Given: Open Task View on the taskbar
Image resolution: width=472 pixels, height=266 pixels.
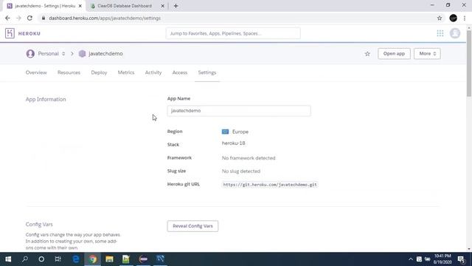Looking at the screenshot, I should point(58,259).
